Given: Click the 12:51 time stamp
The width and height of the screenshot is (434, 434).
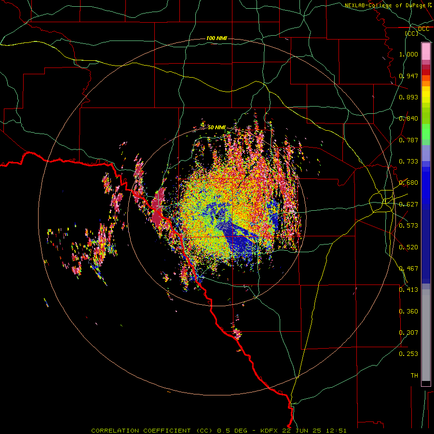Looking at the screenshot, I should (336, 431).
